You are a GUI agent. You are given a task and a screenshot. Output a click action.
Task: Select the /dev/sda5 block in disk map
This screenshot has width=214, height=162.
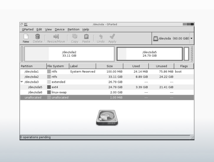149,54
